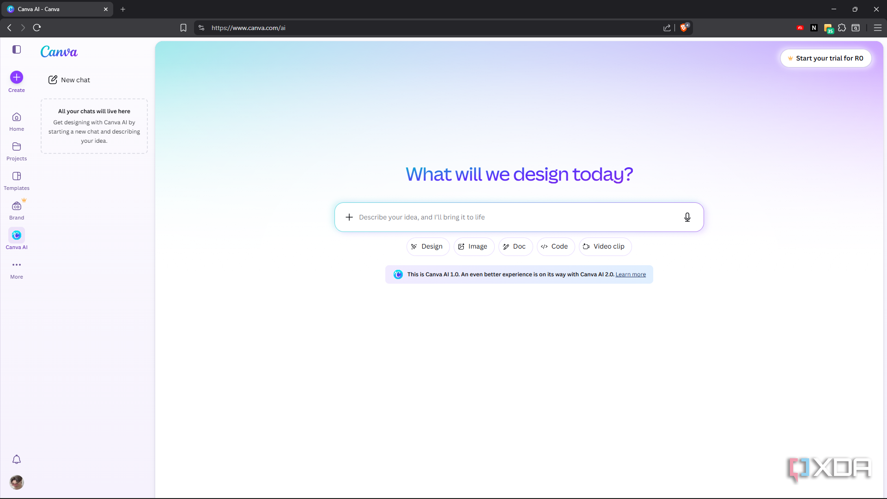Viewport: 887px width, 499px height.
Task: Go forward in browser
Action: pyautogui.click(x=23, y=28)
